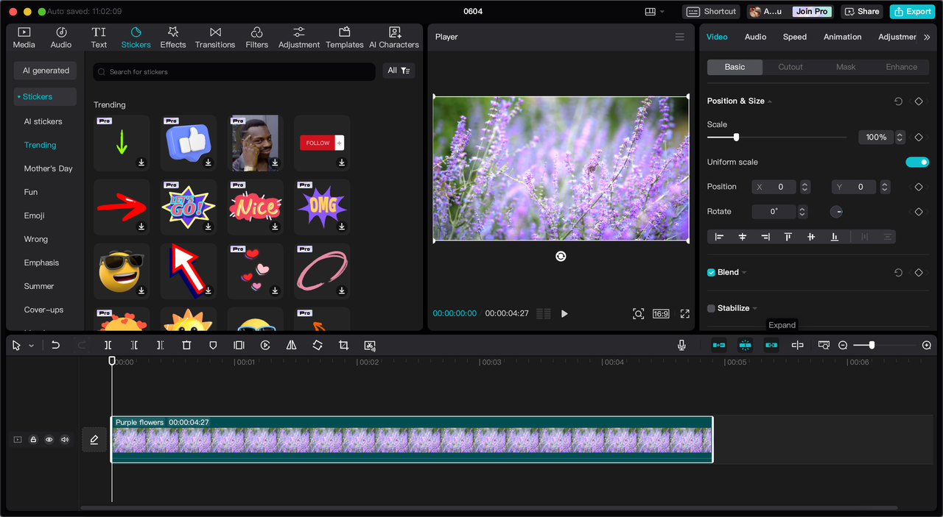This screenshot has height=517, width=943.
Task: Click the timeline zoom out minus icon
Action: tap(843, 345)
